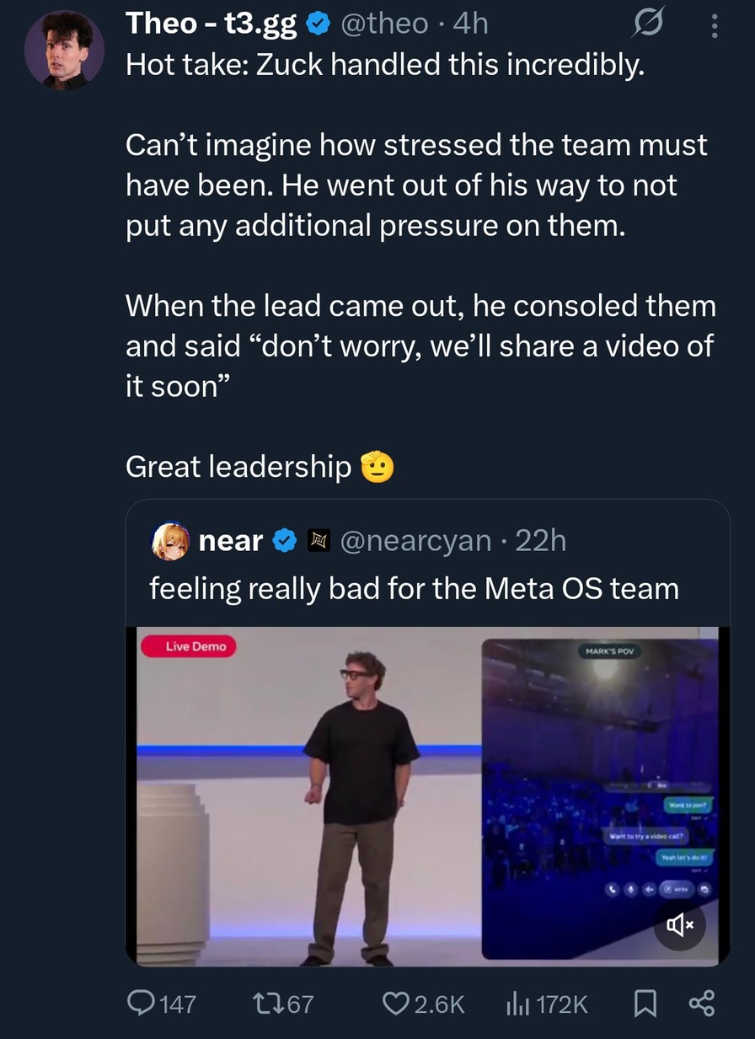755x1039 pixels.
Task: Click near's verified checkmark badge
Action: (x=284, y=540)
